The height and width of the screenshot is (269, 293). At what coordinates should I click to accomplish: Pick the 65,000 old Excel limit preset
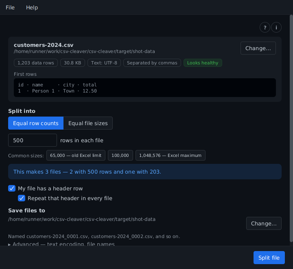(76, 155)
